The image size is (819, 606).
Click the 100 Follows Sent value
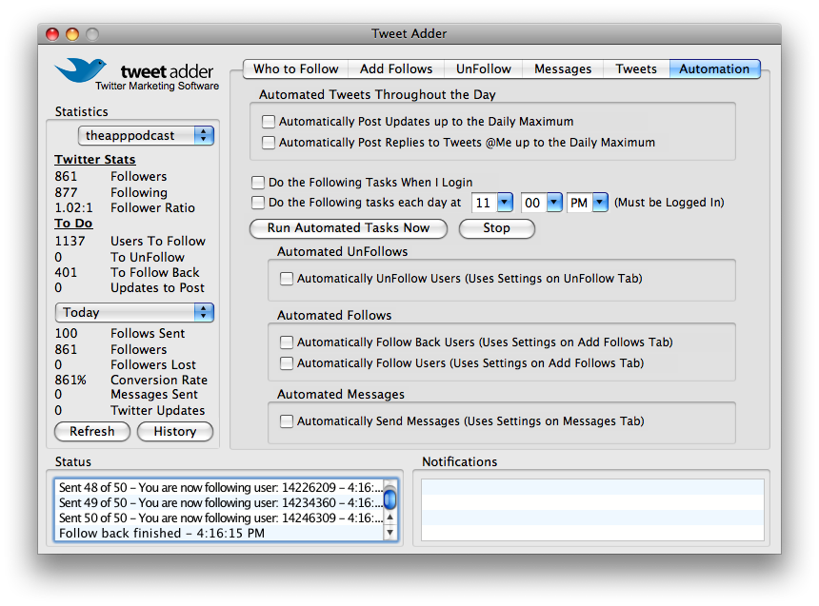pos(66,334)
